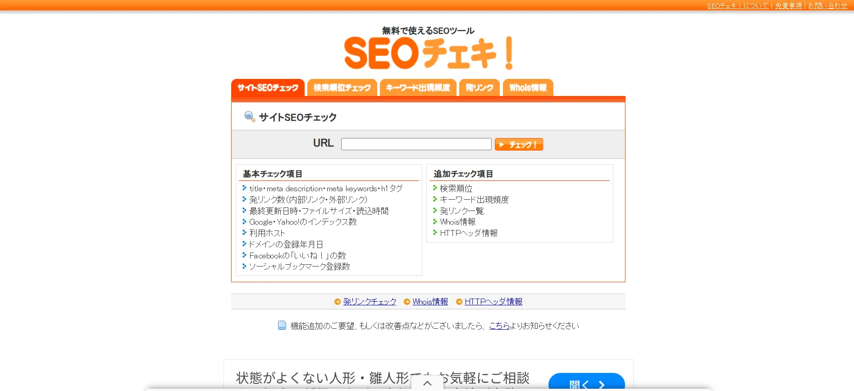Click the blue 開く ad button

pyautogui.click(x=586, y=382)
